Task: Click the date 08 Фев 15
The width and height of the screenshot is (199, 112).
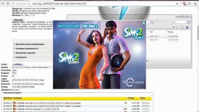Action: [x=7, y=103]
